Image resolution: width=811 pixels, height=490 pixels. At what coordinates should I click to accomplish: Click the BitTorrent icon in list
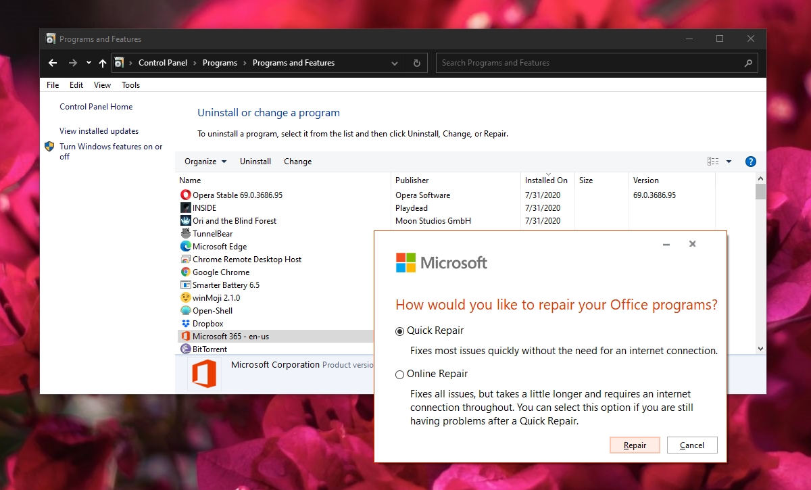click(x=186, y=349)
